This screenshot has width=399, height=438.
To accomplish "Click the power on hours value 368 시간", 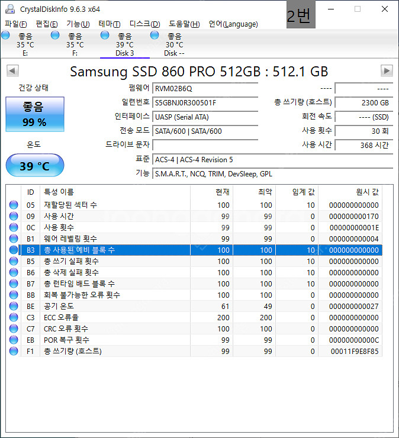I will [364, 146].
